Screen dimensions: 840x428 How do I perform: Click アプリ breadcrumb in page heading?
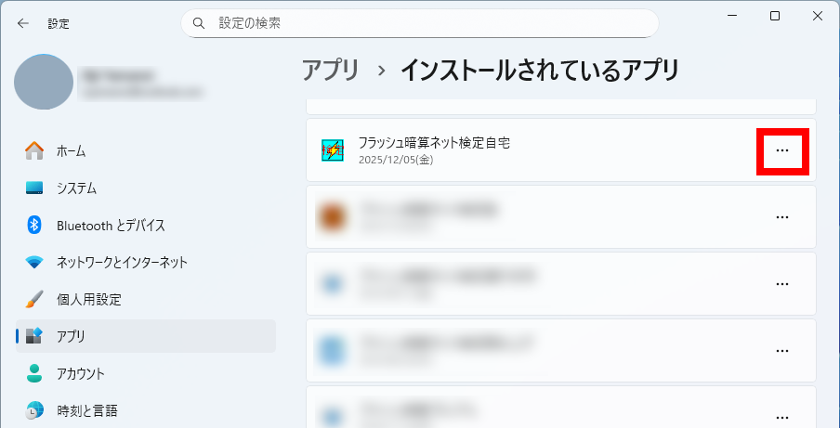pyautogui.click(x=330, y=70)
